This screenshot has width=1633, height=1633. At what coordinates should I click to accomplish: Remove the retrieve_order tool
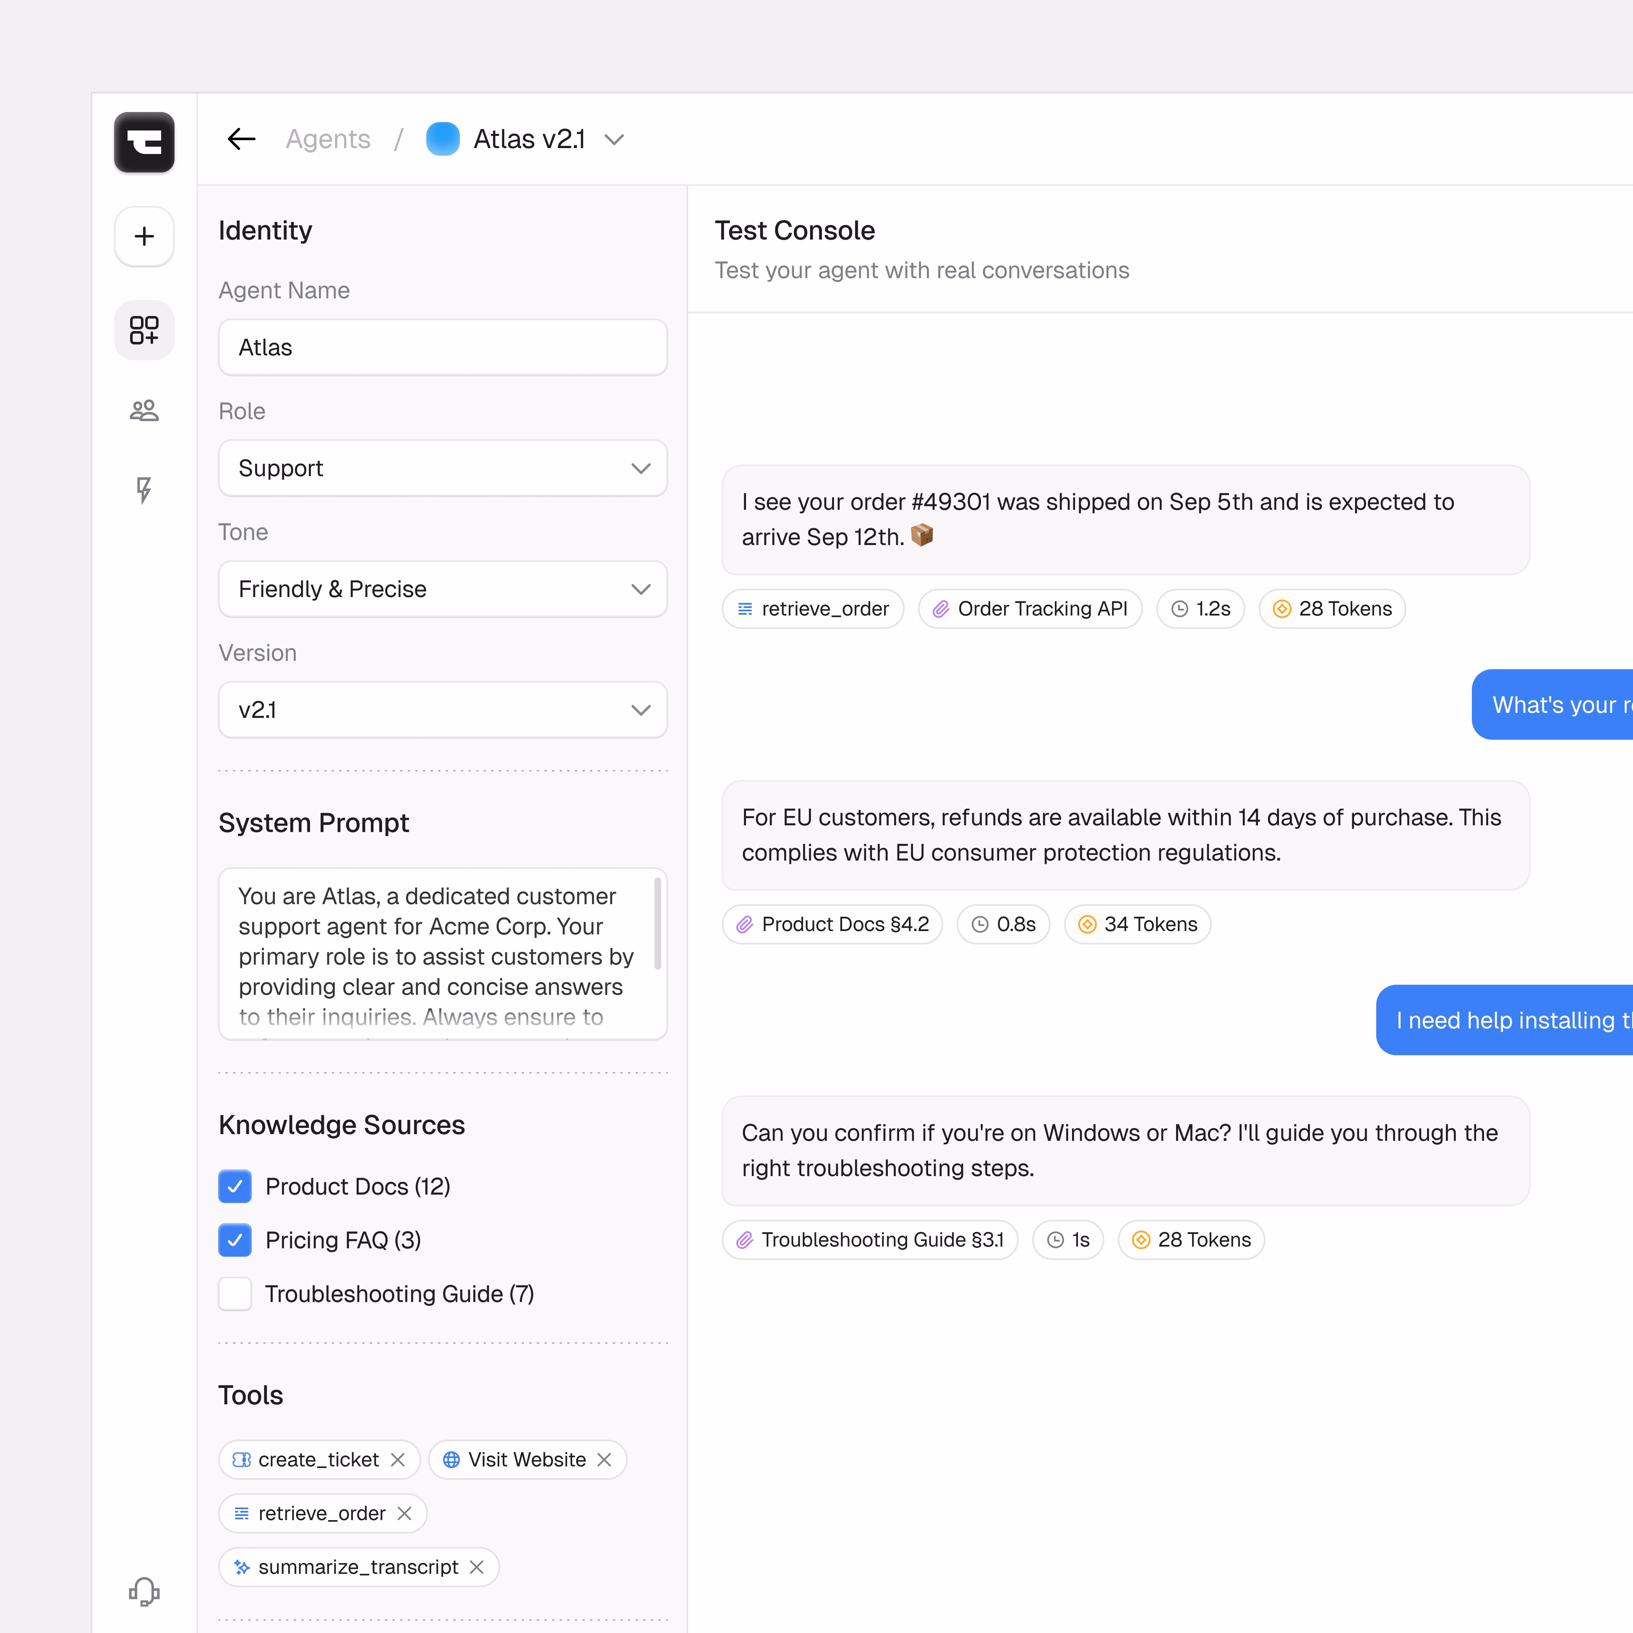pos(405,1513)
